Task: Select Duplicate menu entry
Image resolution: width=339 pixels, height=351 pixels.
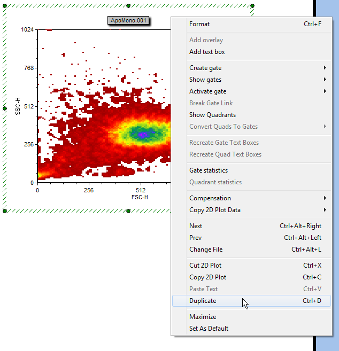Action: click(251, 301)
